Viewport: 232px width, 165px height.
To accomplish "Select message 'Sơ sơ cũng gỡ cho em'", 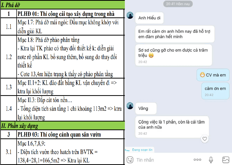I will tap(174, 55).
